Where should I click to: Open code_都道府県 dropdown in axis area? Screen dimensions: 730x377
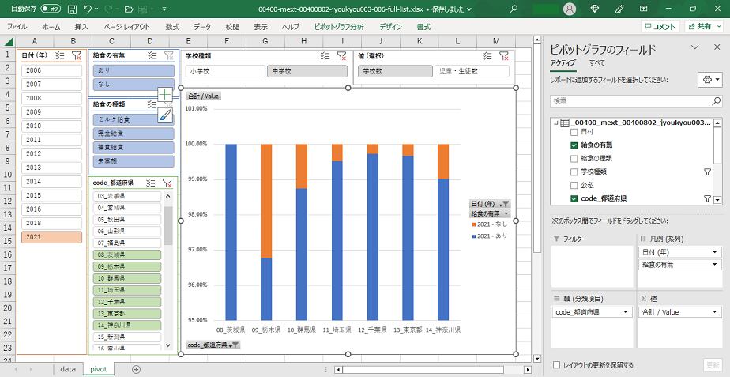pyautogui.click(x=626, y=312)
